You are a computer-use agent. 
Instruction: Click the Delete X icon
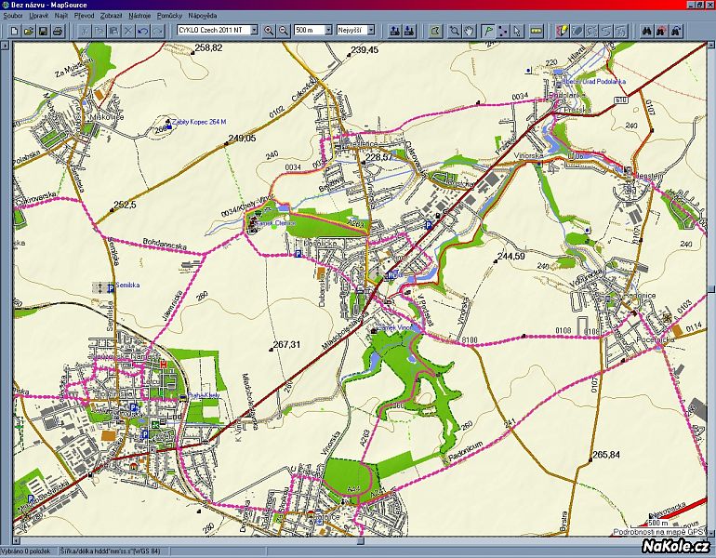pos(128,31)
